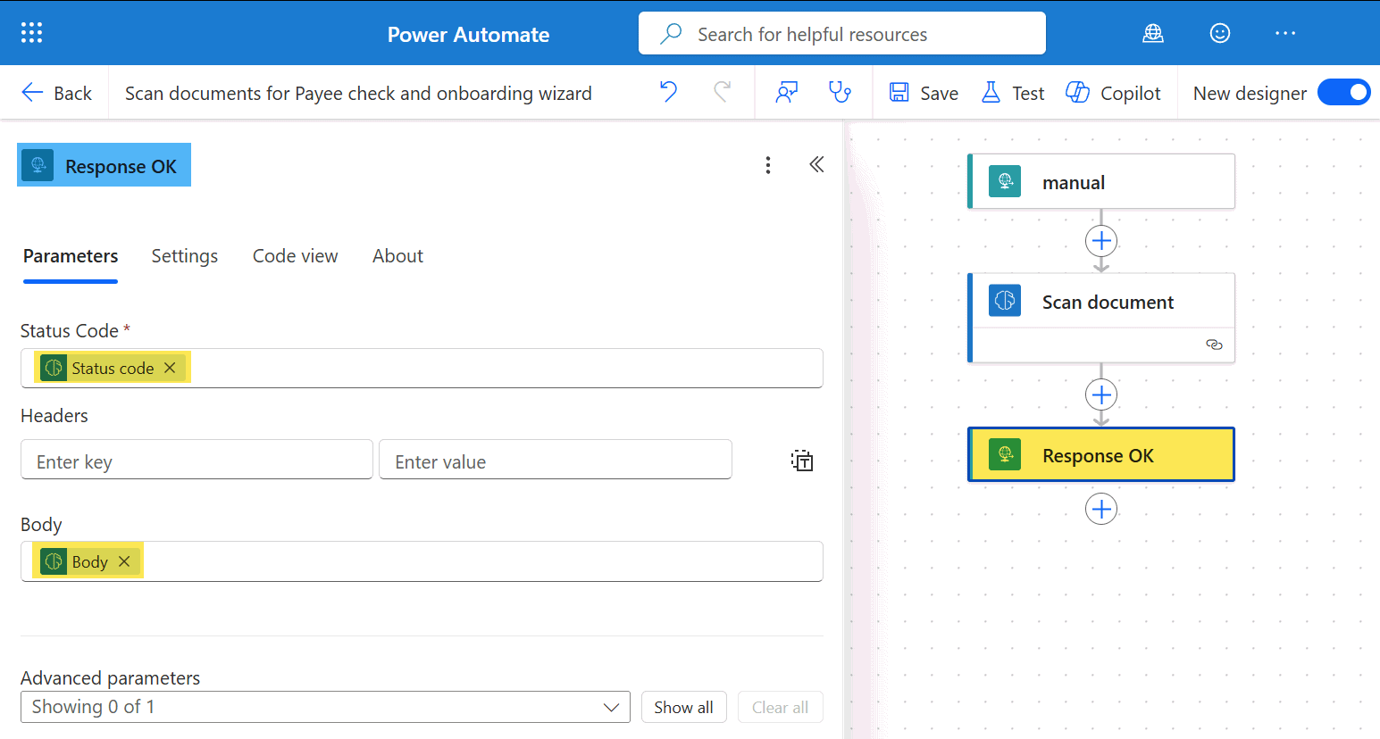Click the Scan document AI Builder icon
This screenshot has height=739, width=1380.
1005,301
